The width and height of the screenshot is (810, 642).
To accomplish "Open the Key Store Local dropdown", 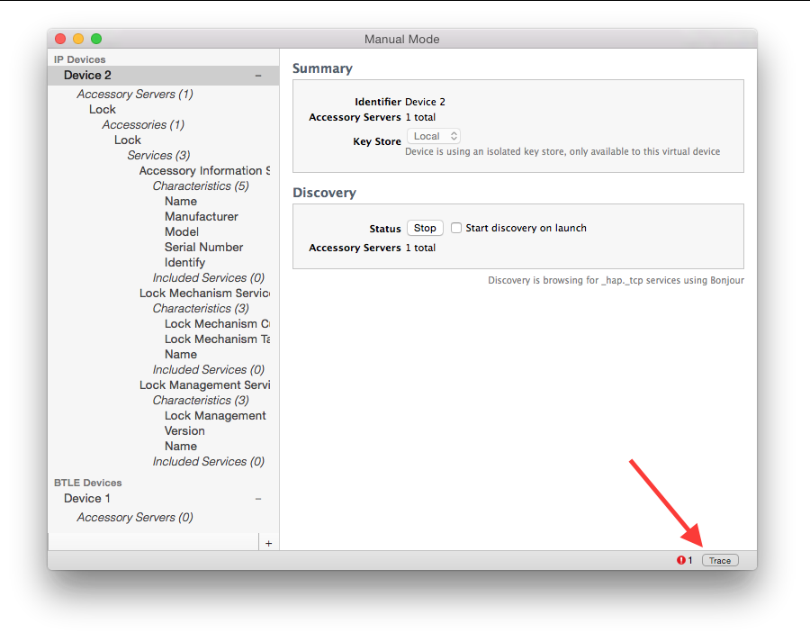I will (434, 136).
